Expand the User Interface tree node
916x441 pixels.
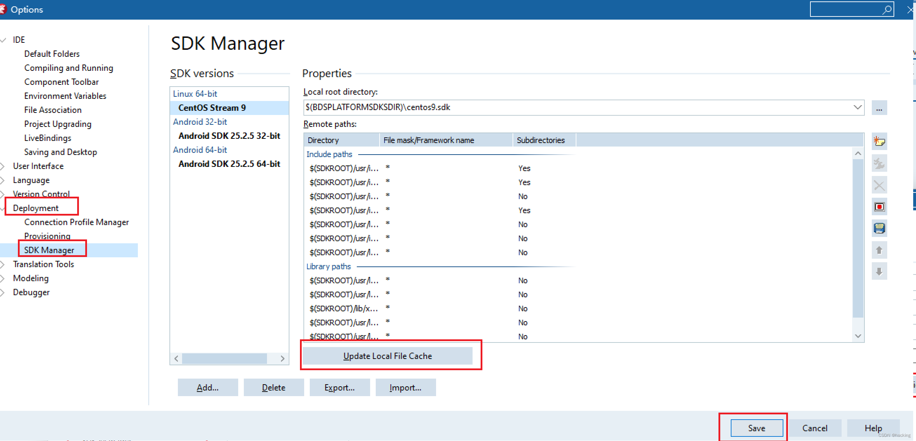point(3,166)
